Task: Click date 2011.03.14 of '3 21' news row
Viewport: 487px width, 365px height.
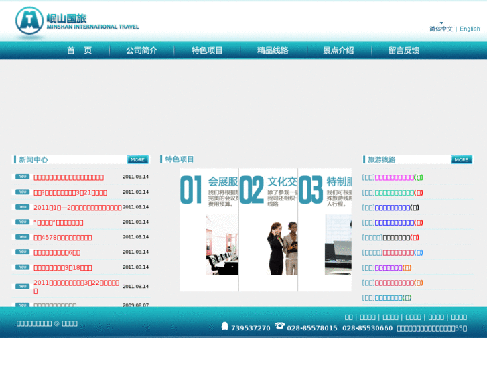Action: pyautogui.click(x=135, y=192)
